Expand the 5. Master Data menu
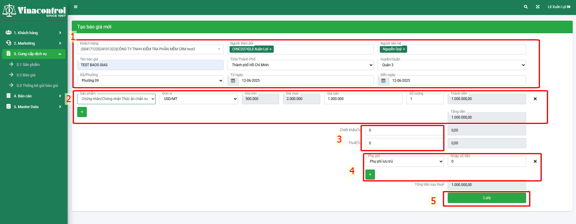Viewport: 576px width, 224px height. [34, 107]
